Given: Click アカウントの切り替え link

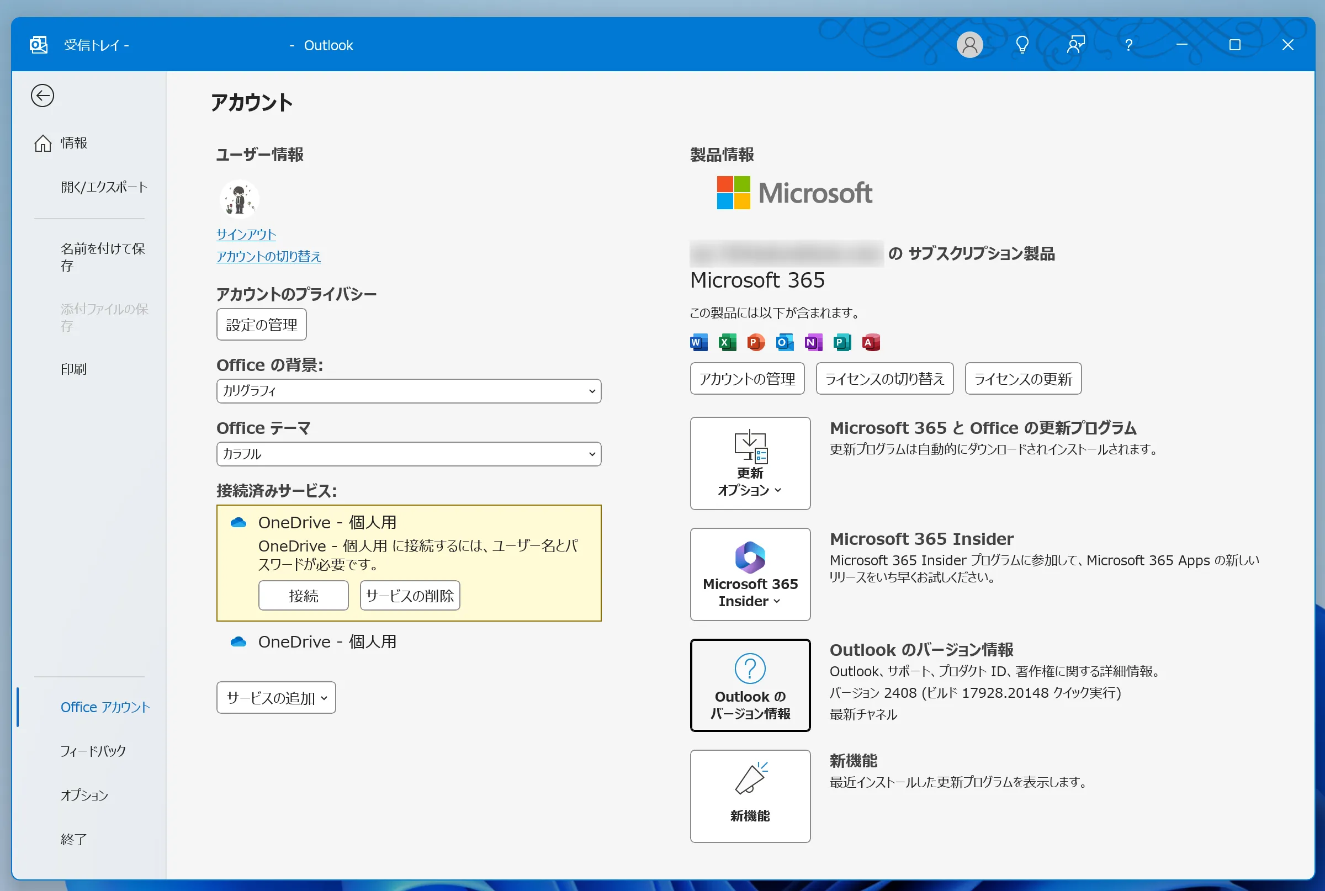Looking at the screenshot, I should (x=268, y=256).
